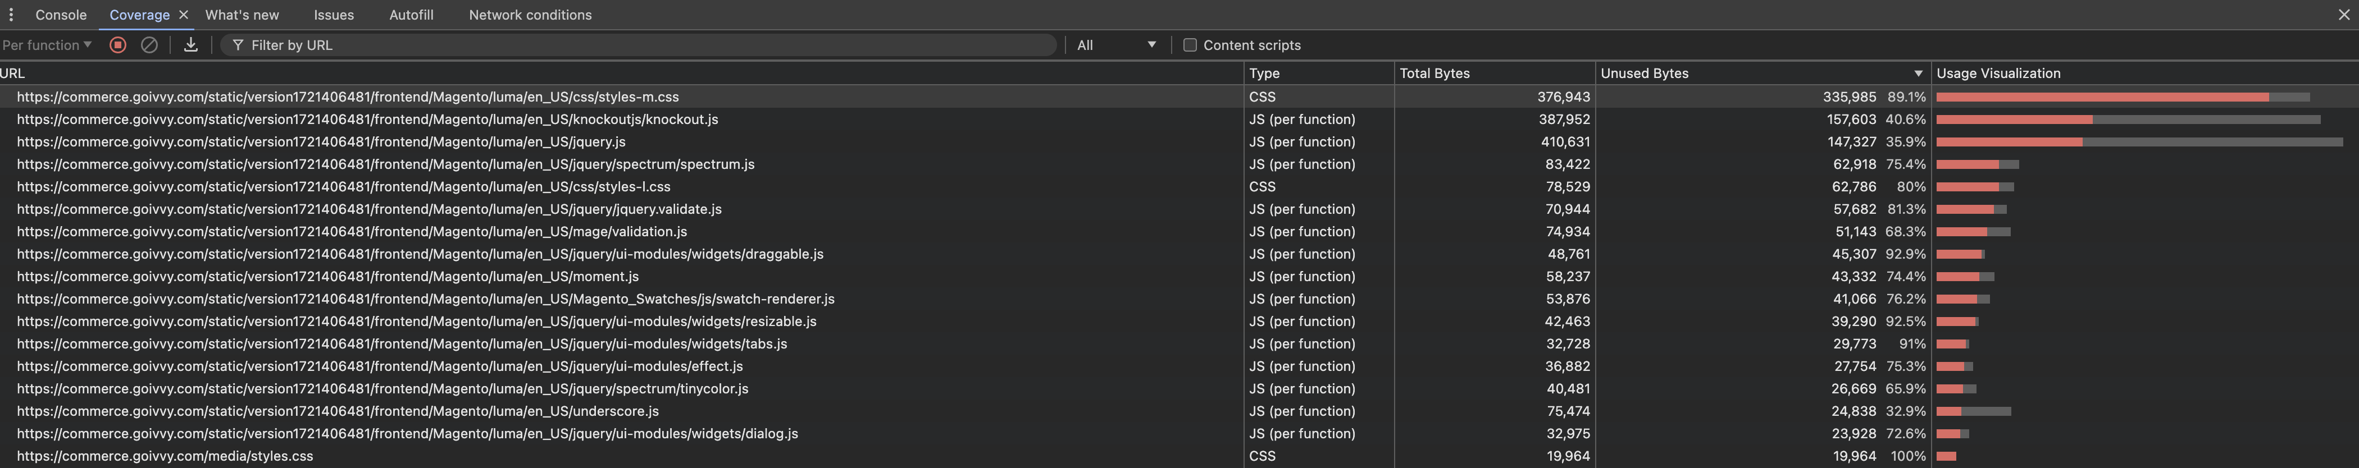Close the DevTools drawer

tap(2343, 15)
